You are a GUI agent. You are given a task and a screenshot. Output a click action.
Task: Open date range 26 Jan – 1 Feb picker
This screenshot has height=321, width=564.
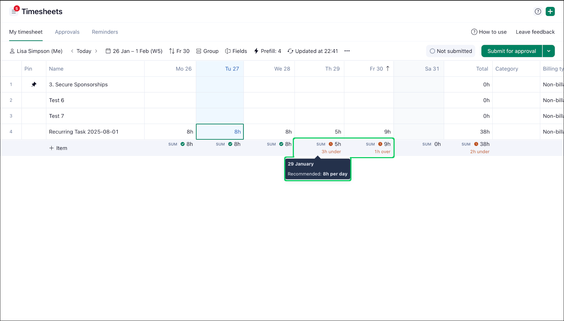click(134, 51)
